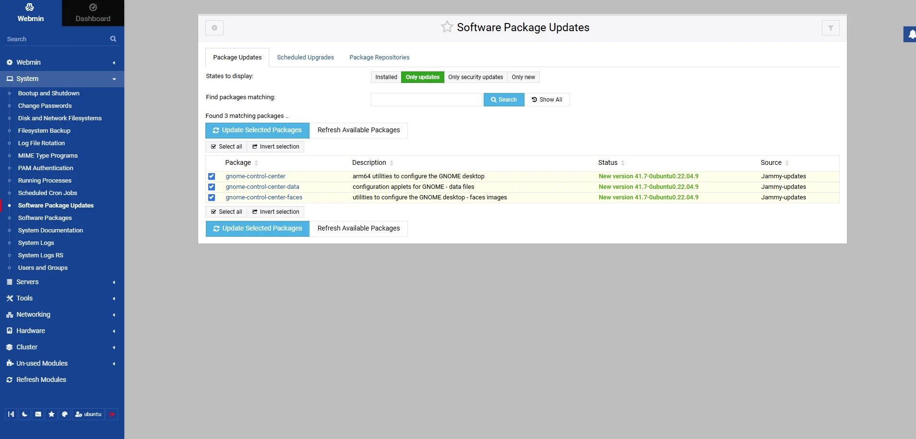Collapse the System sidebar section

point(62,79)
